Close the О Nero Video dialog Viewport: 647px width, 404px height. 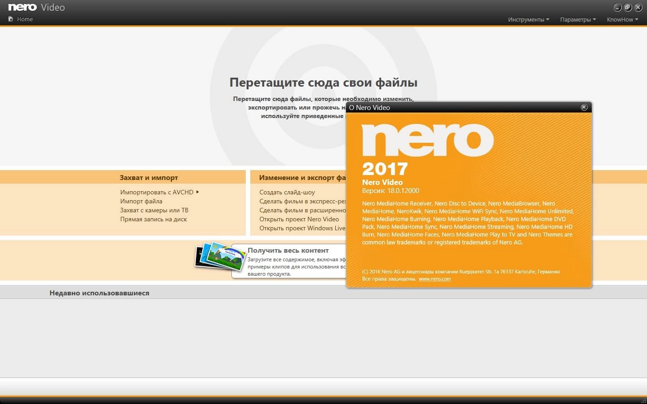pyautogui.click(x=584, y=107)
